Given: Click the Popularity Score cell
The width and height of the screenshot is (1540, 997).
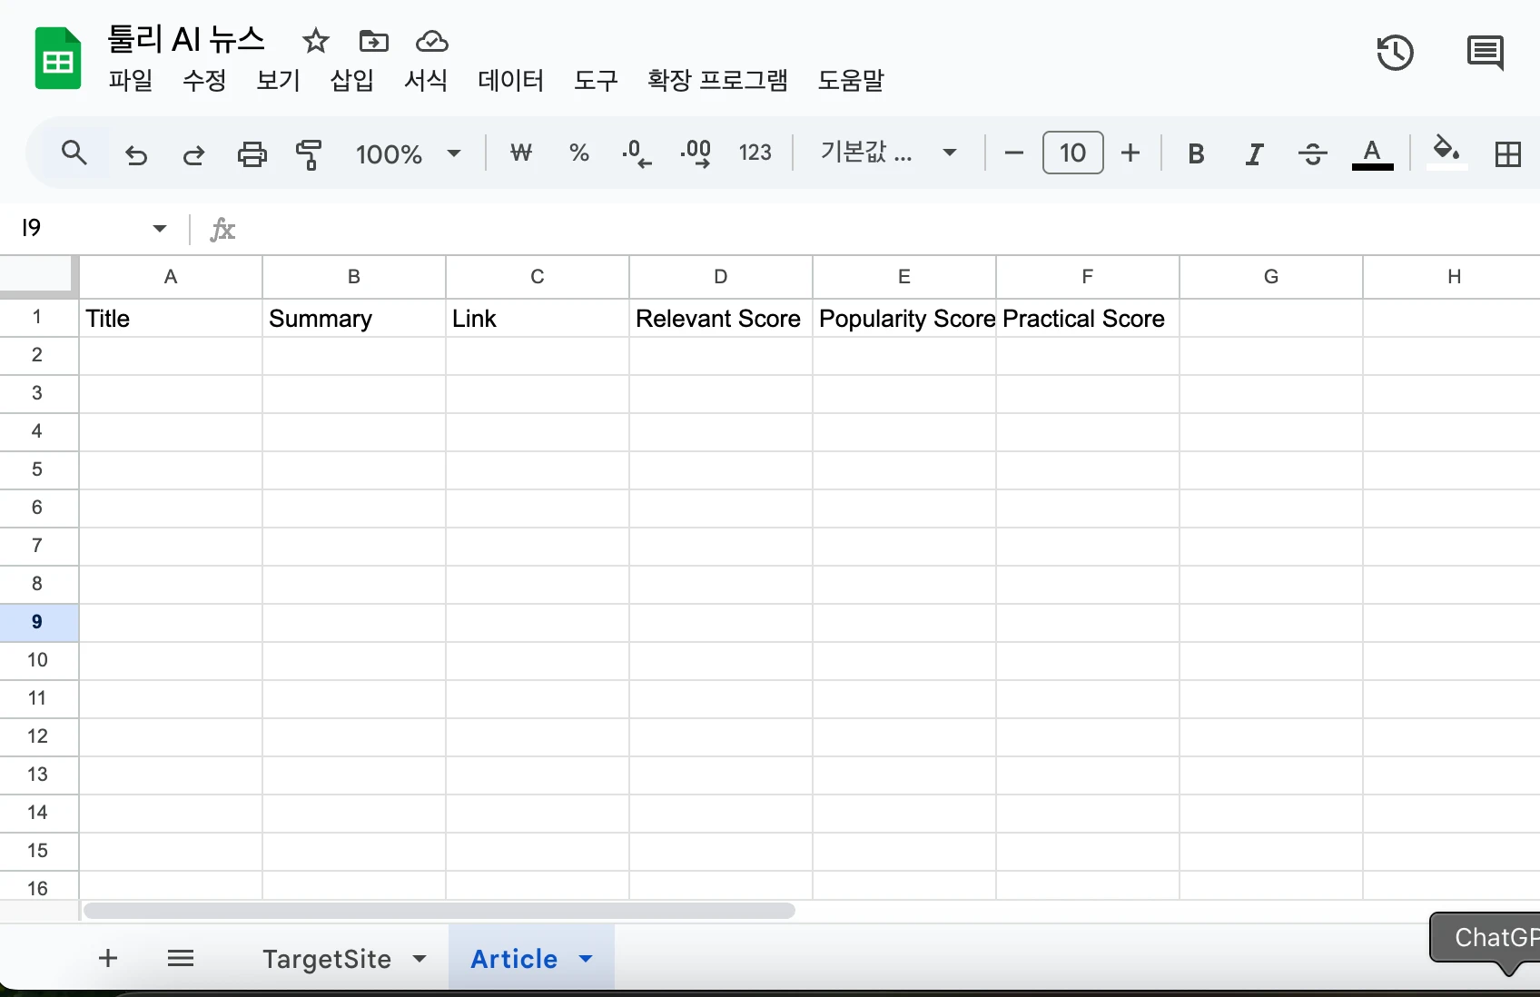Looking at the screenshot, I should (x=904, y=319).
